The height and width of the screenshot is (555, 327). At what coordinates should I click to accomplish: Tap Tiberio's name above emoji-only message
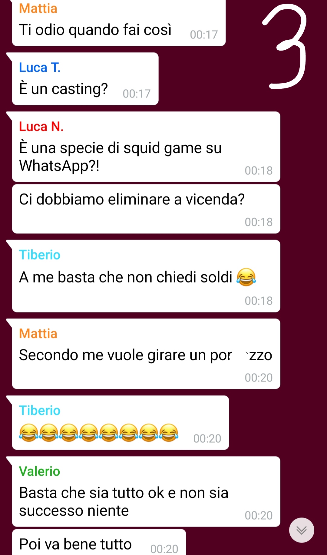(x=40, y=411)
